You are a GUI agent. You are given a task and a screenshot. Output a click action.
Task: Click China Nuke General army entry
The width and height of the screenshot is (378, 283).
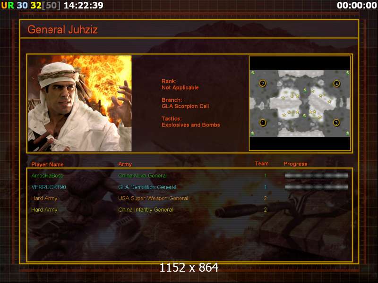coord(142,175)
